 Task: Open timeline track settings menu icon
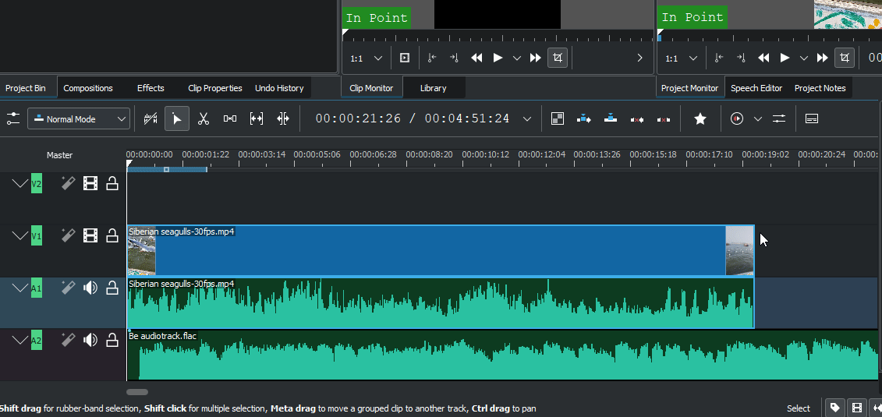click(x=13, y=118)
